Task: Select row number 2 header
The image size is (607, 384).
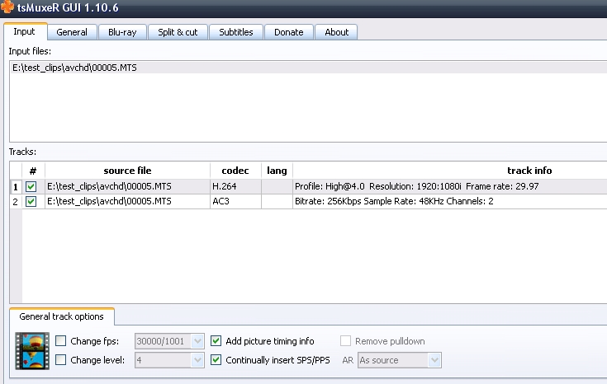Action: pyautogui.click(x=16, y=202)
